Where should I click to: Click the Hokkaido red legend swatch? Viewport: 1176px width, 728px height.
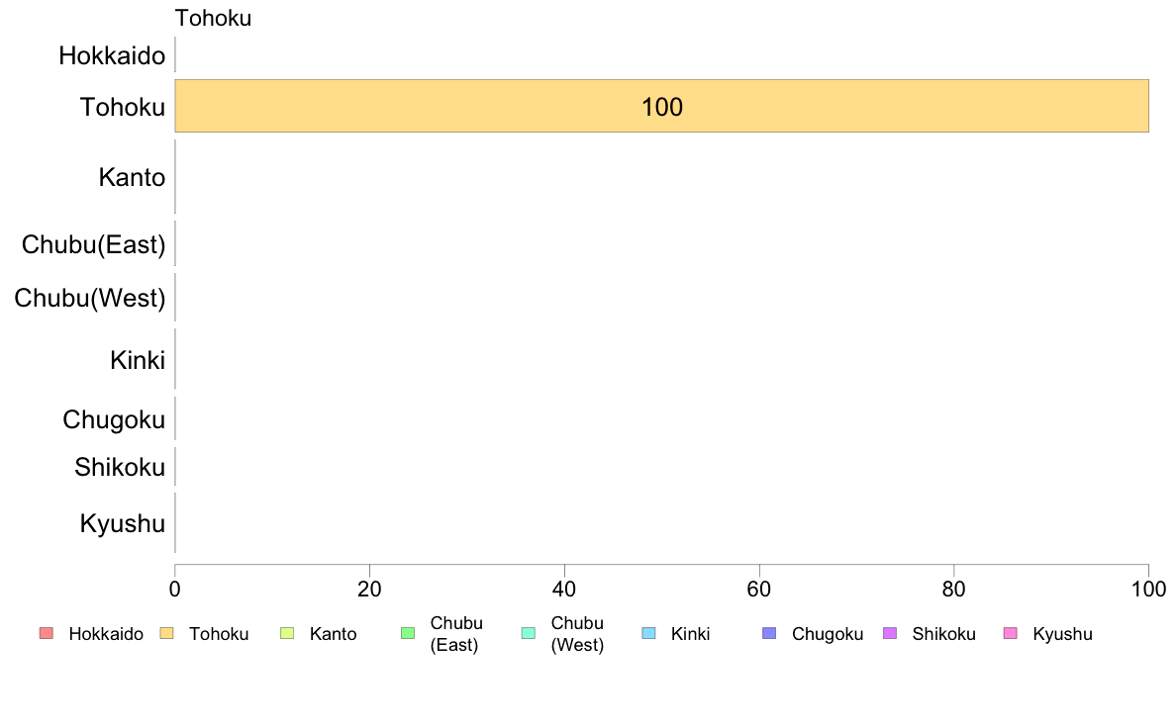click(x=47, y=633)
